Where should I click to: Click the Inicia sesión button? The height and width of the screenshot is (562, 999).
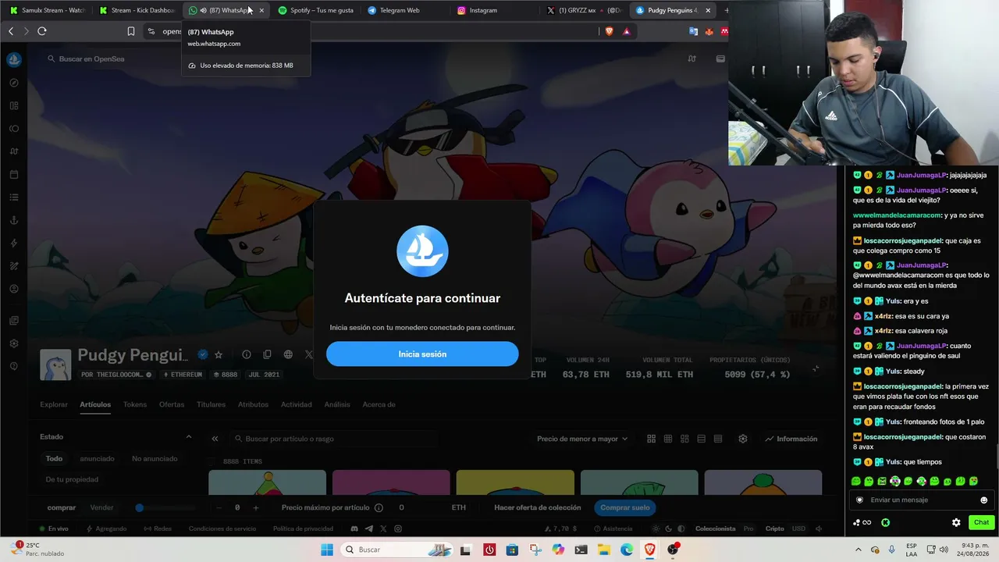click(x=422, y=354)
